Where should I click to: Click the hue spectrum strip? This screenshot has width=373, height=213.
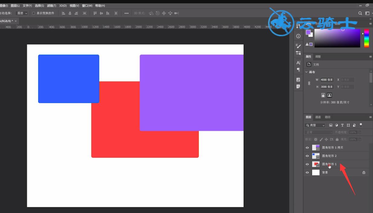366,38
